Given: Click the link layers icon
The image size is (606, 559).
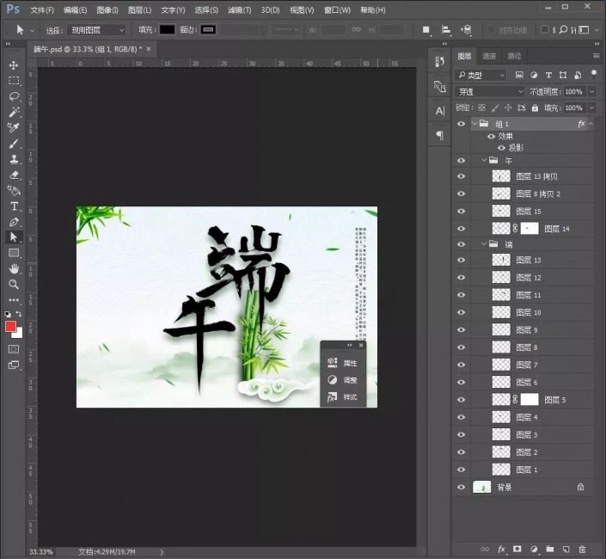Looking at the screenshot, I should point(485,549).
